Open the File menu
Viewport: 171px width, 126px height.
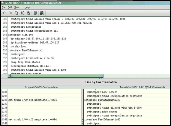[x=4, y=7]
